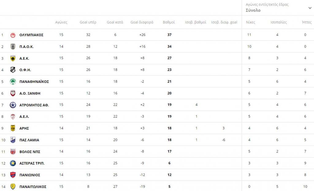Viewport: 314px width, 191px height.
Task: Click the Panetolikos yellow crest icon
Action: coord(13,186)
